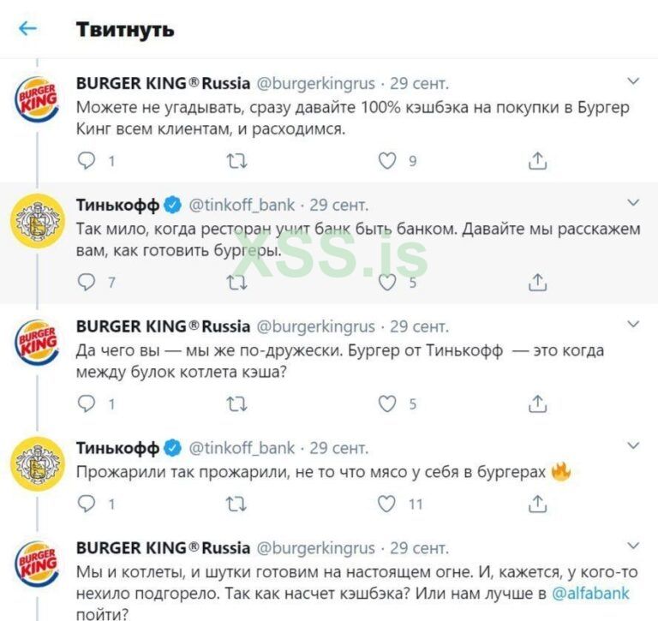This screenshot has width=658, height=621.
Task: Open BURGER KING Russia name on last tweet
Action: (x=163, y=547)
